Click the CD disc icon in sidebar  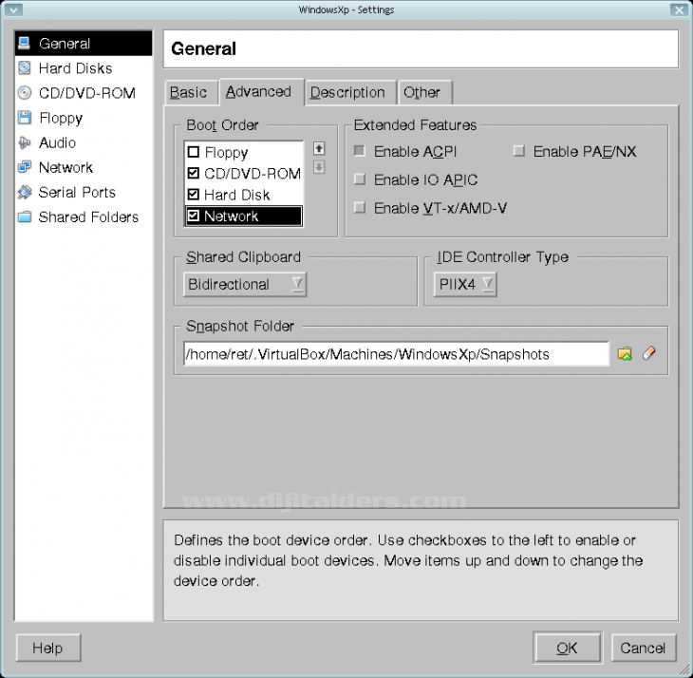coord(25,92)
